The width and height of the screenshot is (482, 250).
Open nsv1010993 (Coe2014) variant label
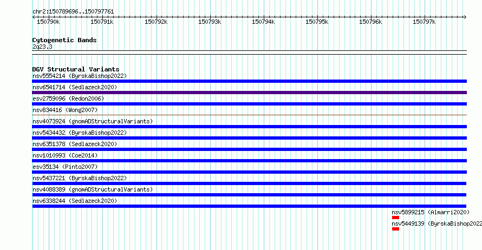point(65,155)
